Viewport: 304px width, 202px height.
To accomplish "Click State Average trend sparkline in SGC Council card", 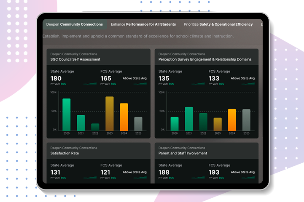I will (x=90, y=84).
